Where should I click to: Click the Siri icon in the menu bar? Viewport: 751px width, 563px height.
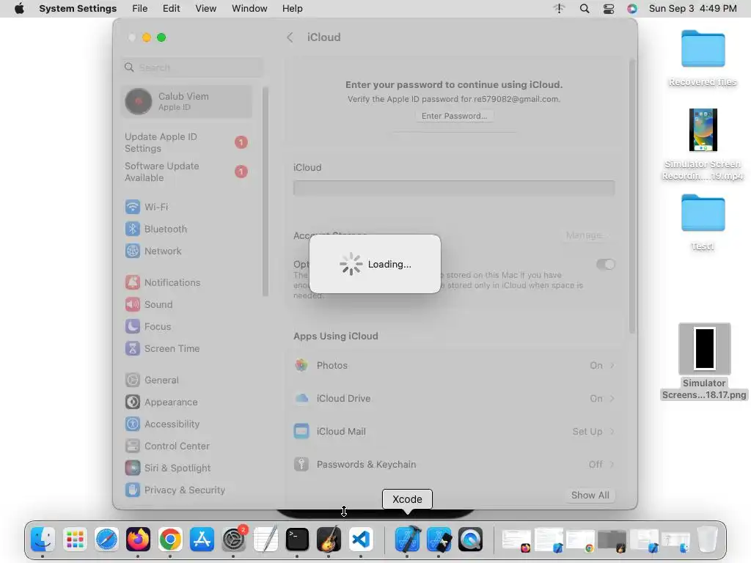tap(632, 9)
